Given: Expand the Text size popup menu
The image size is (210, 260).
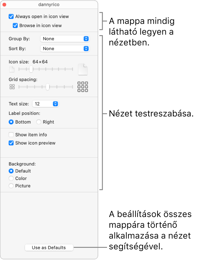Looking at the screenshot, I should (46, 104).
